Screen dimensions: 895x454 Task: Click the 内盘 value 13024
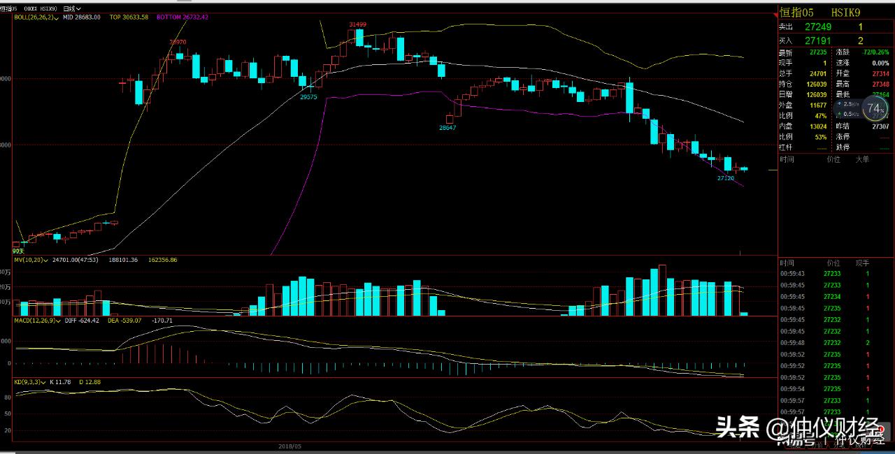click(817, 127)
